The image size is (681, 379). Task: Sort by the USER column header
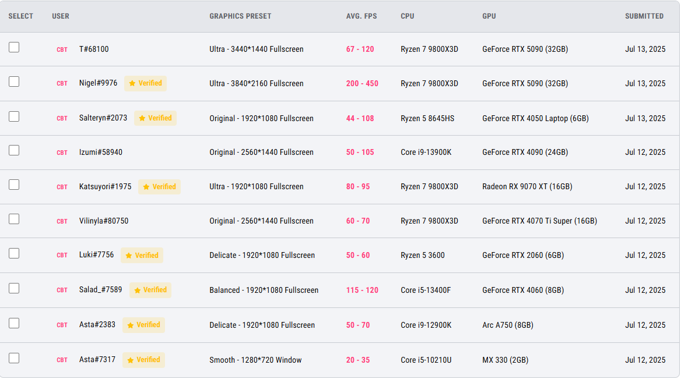point(61,16)
